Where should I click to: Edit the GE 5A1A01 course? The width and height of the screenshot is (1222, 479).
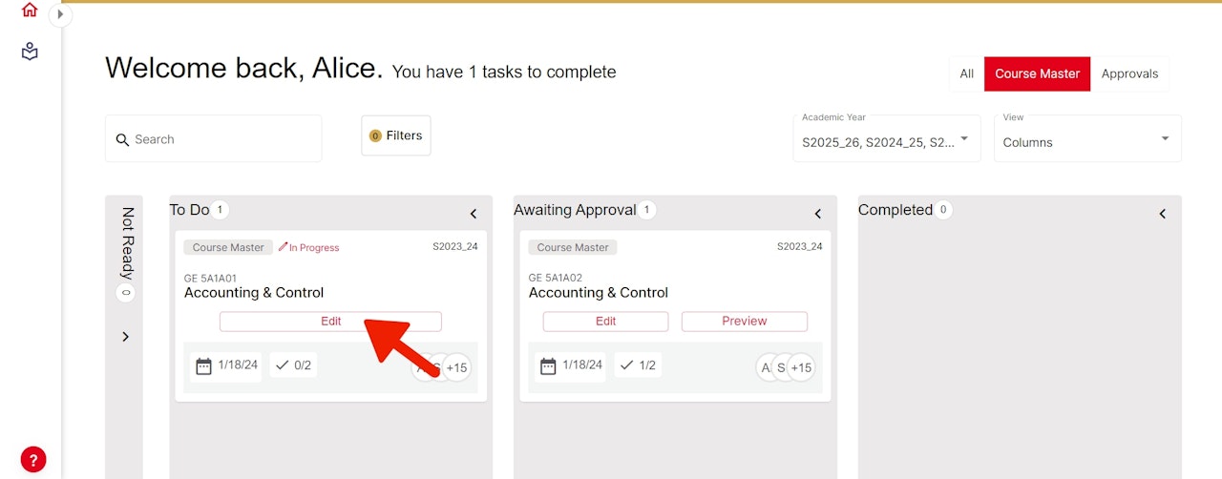(x=330, y=322)
